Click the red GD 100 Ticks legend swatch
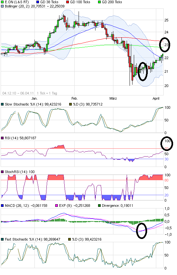This screenshot has height=275, width=177. click(x=68, y=2)
